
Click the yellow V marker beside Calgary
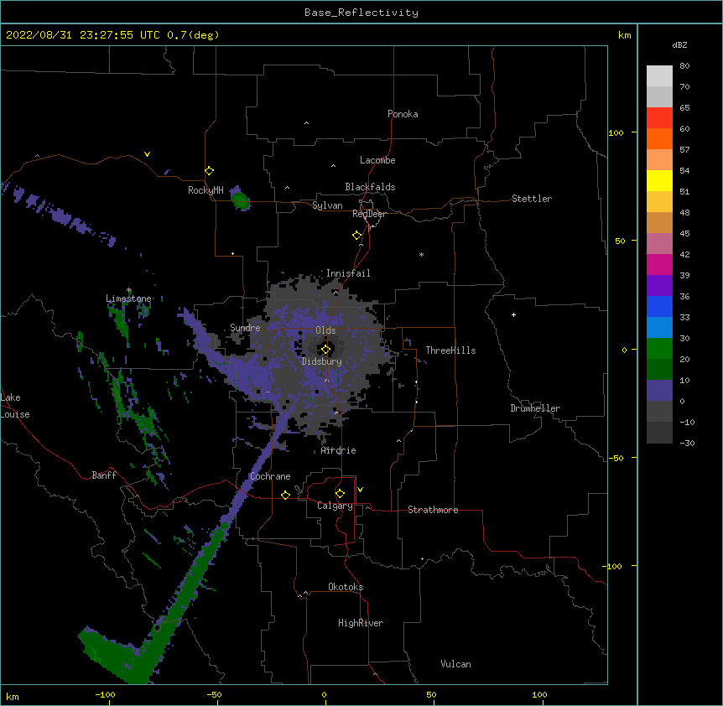click(360, 490)
